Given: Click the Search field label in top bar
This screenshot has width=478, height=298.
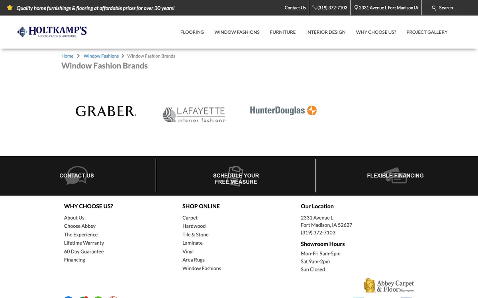Looking at the screenshot, I should tap(446, 8).
